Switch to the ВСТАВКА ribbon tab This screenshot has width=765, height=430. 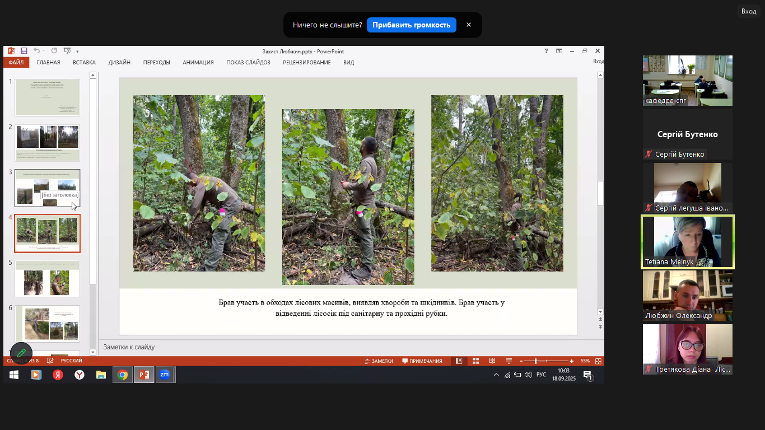pyautogui.click(x=85, y=63)
